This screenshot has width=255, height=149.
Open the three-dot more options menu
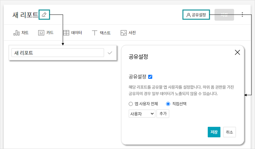[x=242, y=15]
